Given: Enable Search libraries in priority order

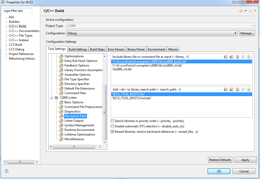Looking at the screenshot, I should (x=112, y=121).
